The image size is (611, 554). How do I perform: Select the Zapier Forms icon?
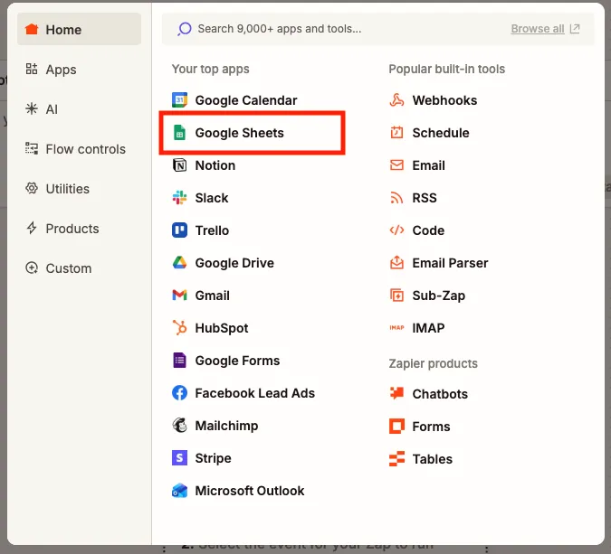click(396, 426)
